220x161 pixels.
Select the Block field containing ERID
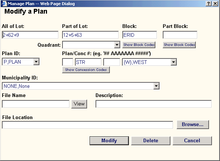point(140,35)
